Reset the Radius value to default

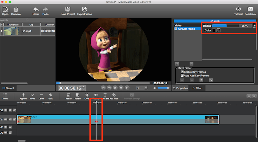click(254, 26)
